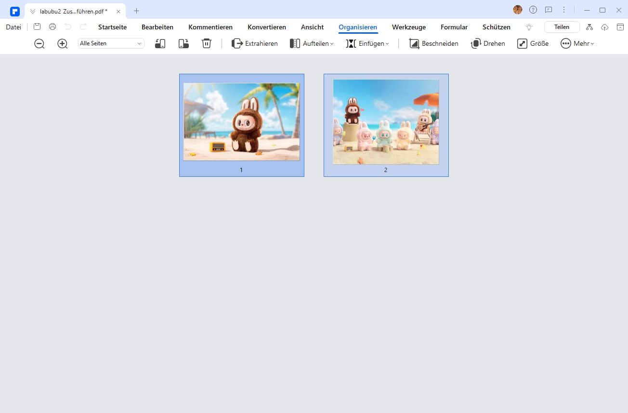The height and width of the screenshot is (413, 628).
Task: Open the user profile avatar
Action: [x=518, y=10]
